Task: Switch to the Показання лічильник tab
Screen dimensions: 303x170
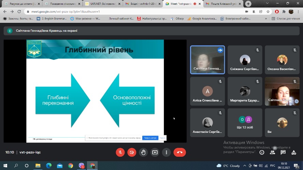Action: point(62,4)
